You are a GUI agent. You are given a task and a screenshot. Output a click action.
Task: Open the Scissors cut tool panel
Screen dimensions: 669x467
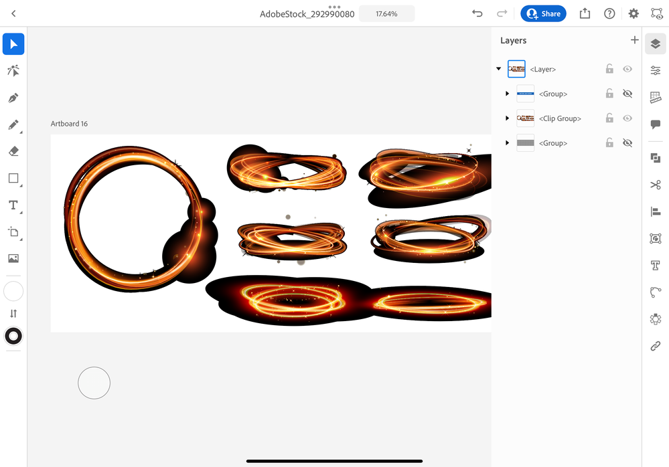point(655,185)
